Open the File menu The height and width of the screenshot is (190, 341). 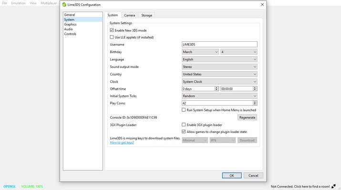5,3
